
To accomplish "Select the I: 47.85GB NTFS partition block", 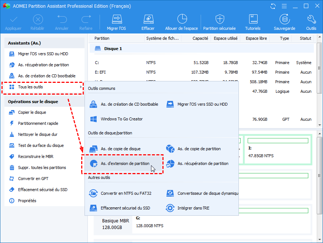I will [x=277, y=151].
